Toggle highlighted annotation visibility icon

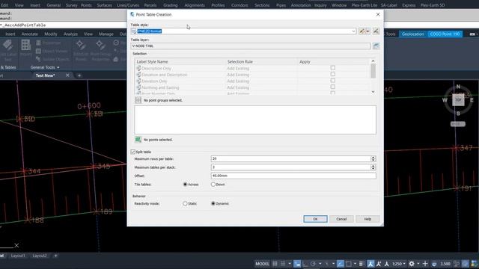coord(370,264)
